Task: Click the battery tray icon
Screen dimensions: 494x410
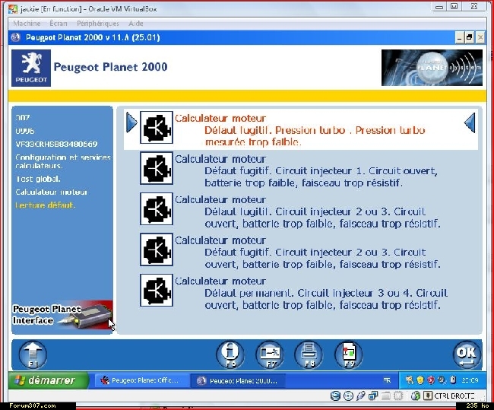Action: point(453,380)
